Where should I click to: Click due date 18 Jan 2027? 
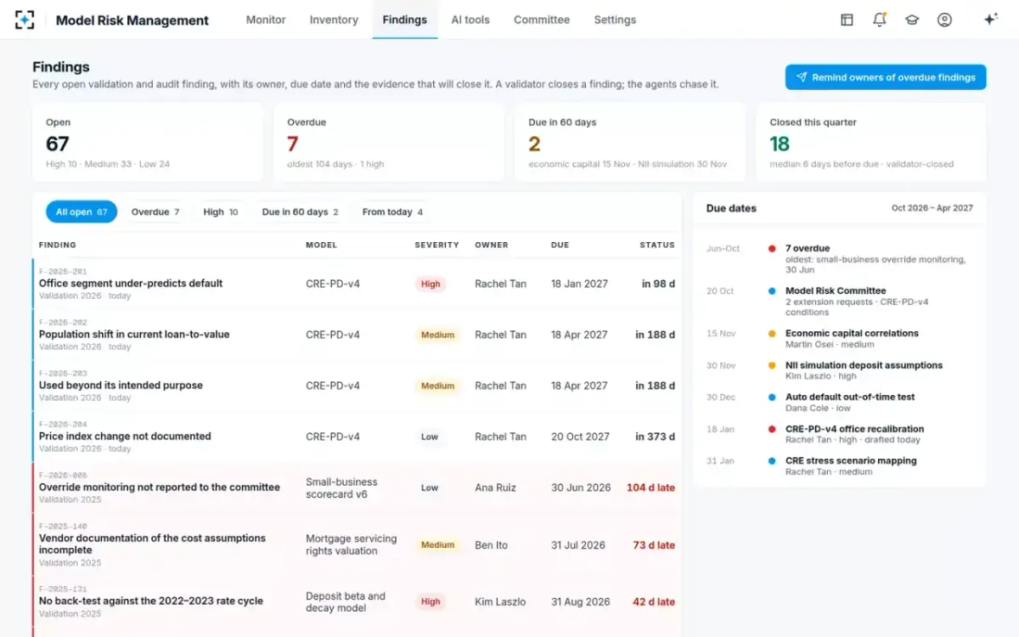pos(579,284)
